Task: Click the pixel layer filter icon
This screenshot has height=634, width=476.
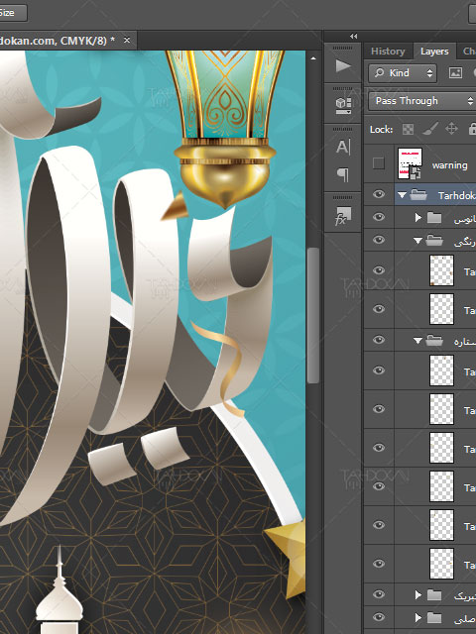Action: (x=455, y=72)
